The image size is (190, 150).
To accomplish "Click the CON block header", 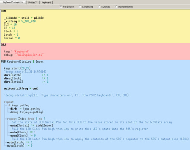I will (x=3, y=11).
